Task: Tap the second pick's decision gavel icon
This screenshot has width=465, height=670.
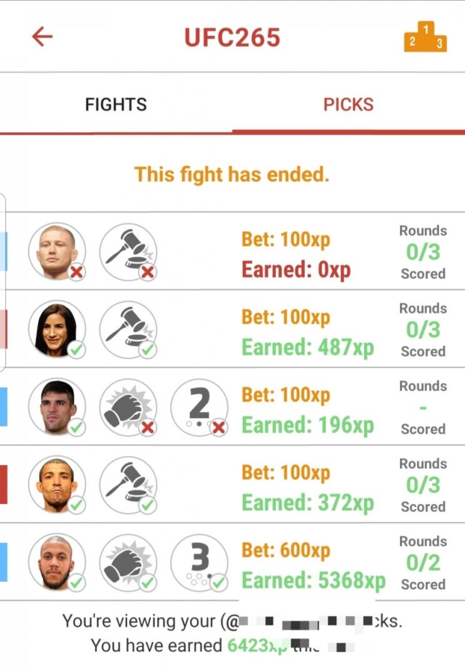Action: coord(128,330)
